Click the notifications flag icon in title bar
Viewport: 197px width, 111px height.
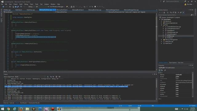161,1
